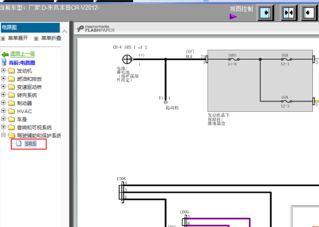The width and height of the screenshot is (319, 227).
Task: Click the 菜单折叠 text
Action: coord(51,38)
